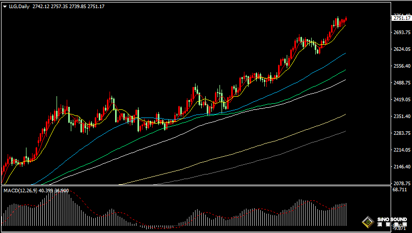Click the Sino Sound diamond logo
Image resolution: width=412 pixels, height=233 pixels.
coord(368,222)
